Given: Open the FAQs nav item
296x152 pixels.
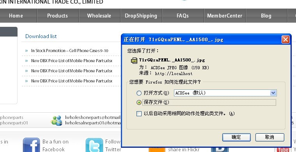Looking at the screenshot, I should 183,16.
